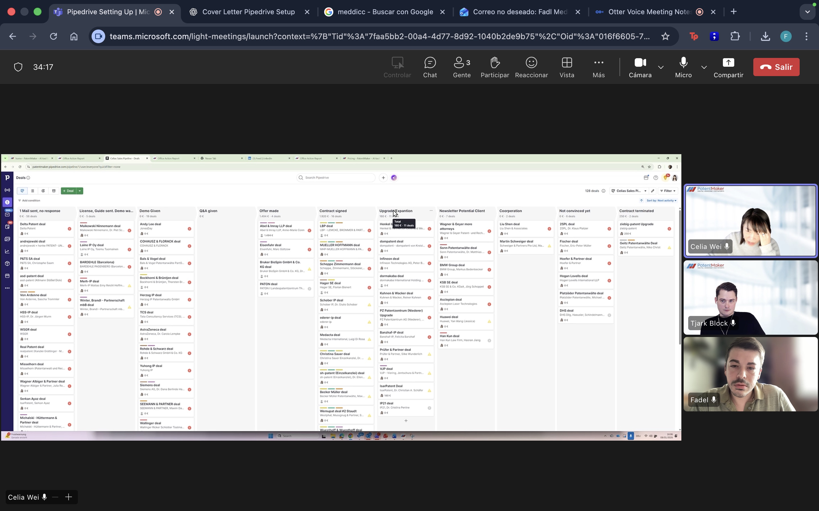This screenshot has height=511, width=819.
Task: Expand the + Deal dropdown arrow
Action: [80, 191]
